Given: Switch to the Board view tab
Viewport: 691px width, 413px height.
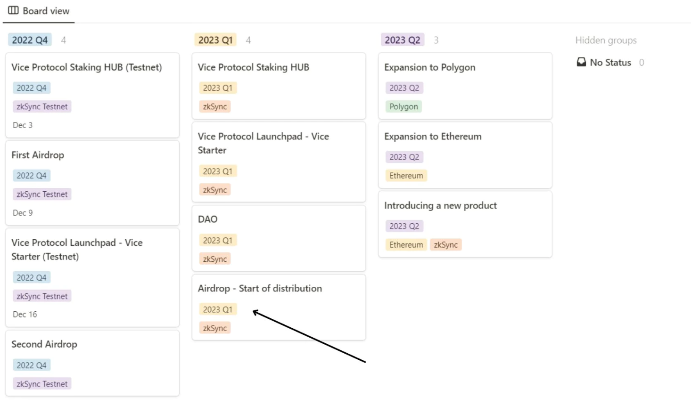Looking at the screenshot, I should tap(39, 11).
